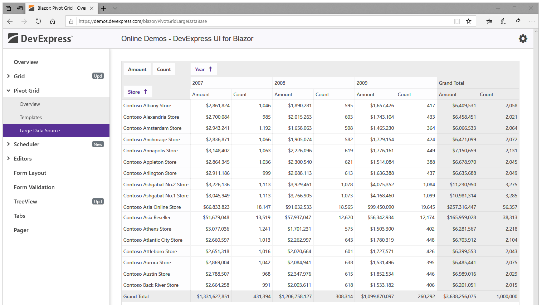
Task: Click the Year column field button
Action: [204, 69]
